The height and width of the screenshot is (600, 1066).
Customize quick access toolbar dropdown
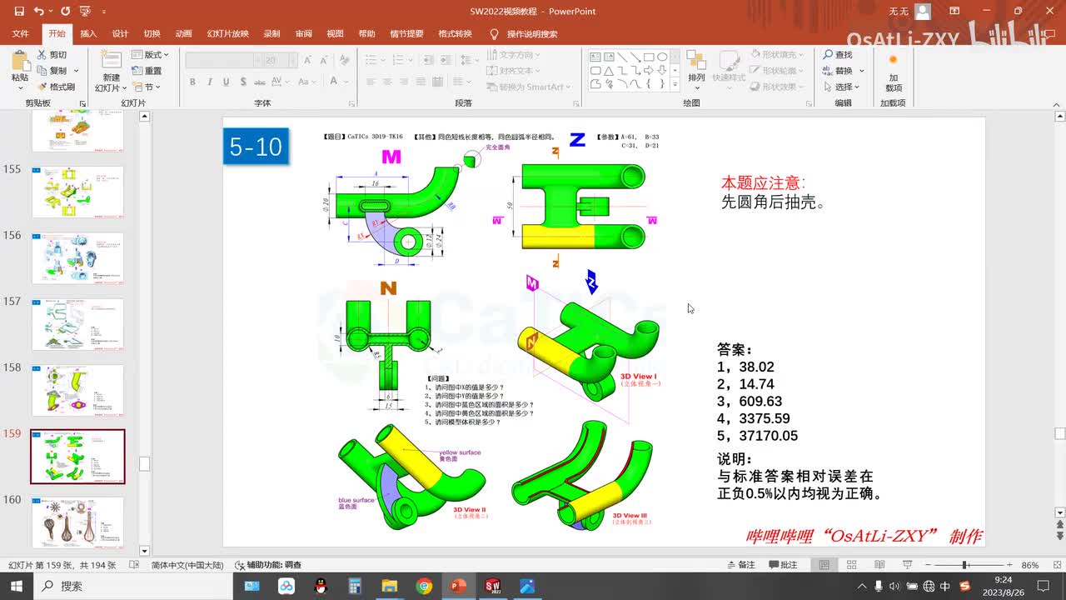[104, 12]
